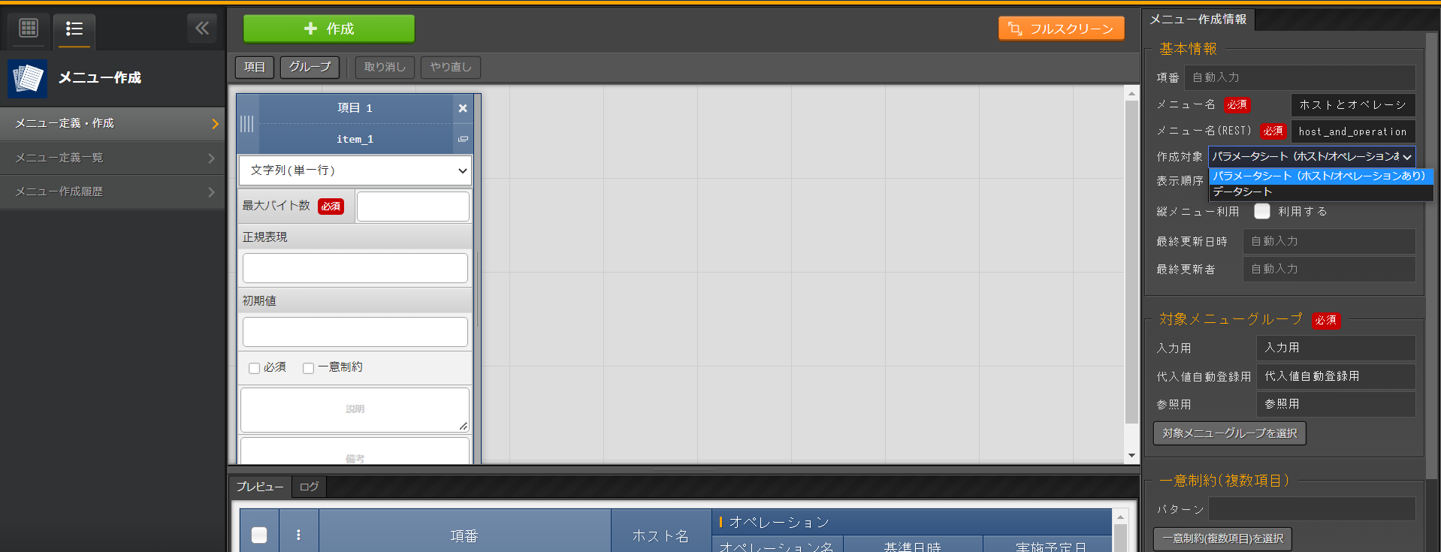
Task: Click the 作成 green create button
Action: tap(328, 29)
